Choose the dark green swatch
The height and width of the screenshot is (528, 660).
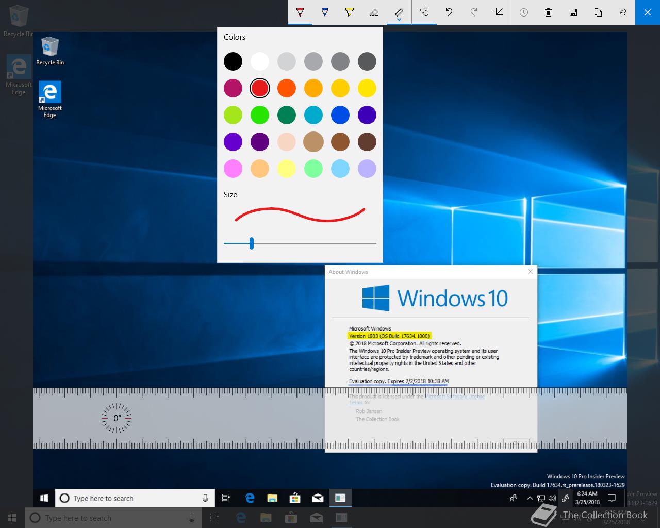pos(287,115)
